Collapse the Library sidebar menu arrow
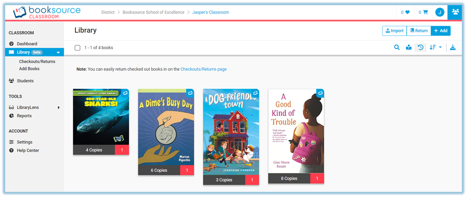The height and width of the screenshot is (197, 467). pyautogui.click(x=59, y=52)
